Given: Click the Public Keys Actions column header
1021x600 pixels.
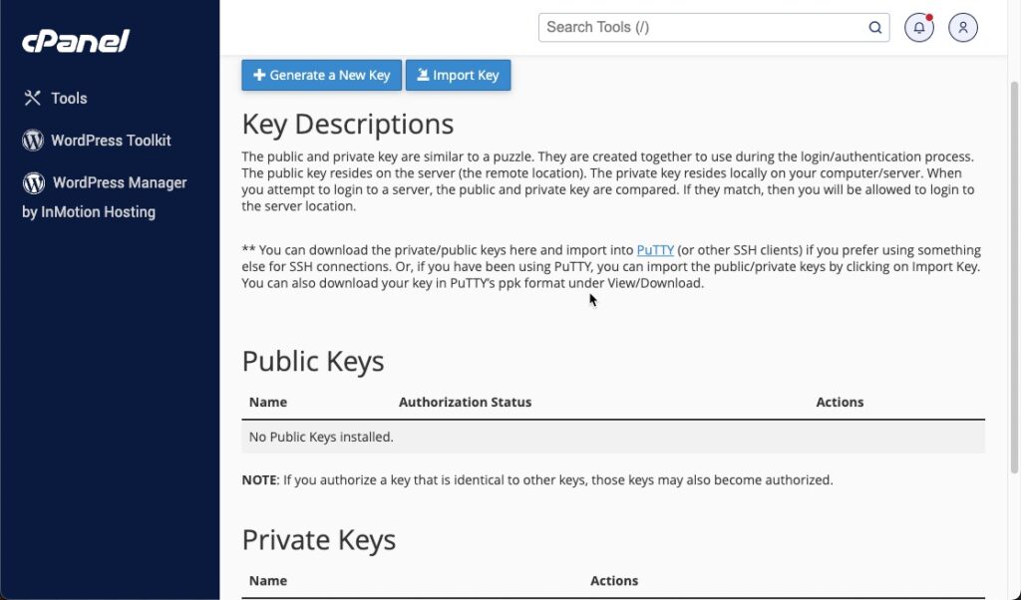Looking at the screenshot, I should click(x=840, y=403).
